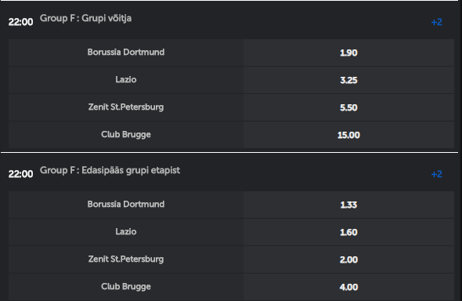Expand +2 markets for Grupi võitja
Image resolution: width=462 pixels, height=301 pixels.
tap(436, 22)
